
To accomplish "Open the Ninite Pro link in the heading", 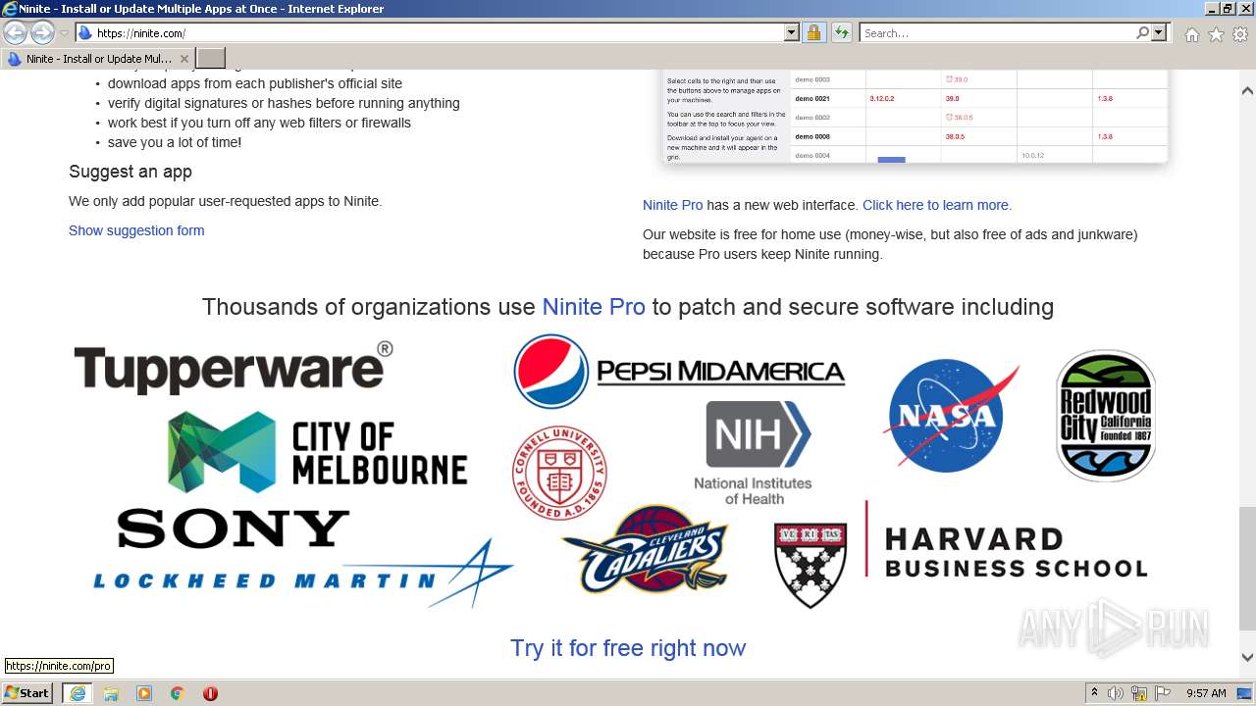I will (594, 307).
